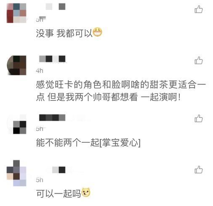Open the black-gray avatar of third commenter

click(16, 124)
